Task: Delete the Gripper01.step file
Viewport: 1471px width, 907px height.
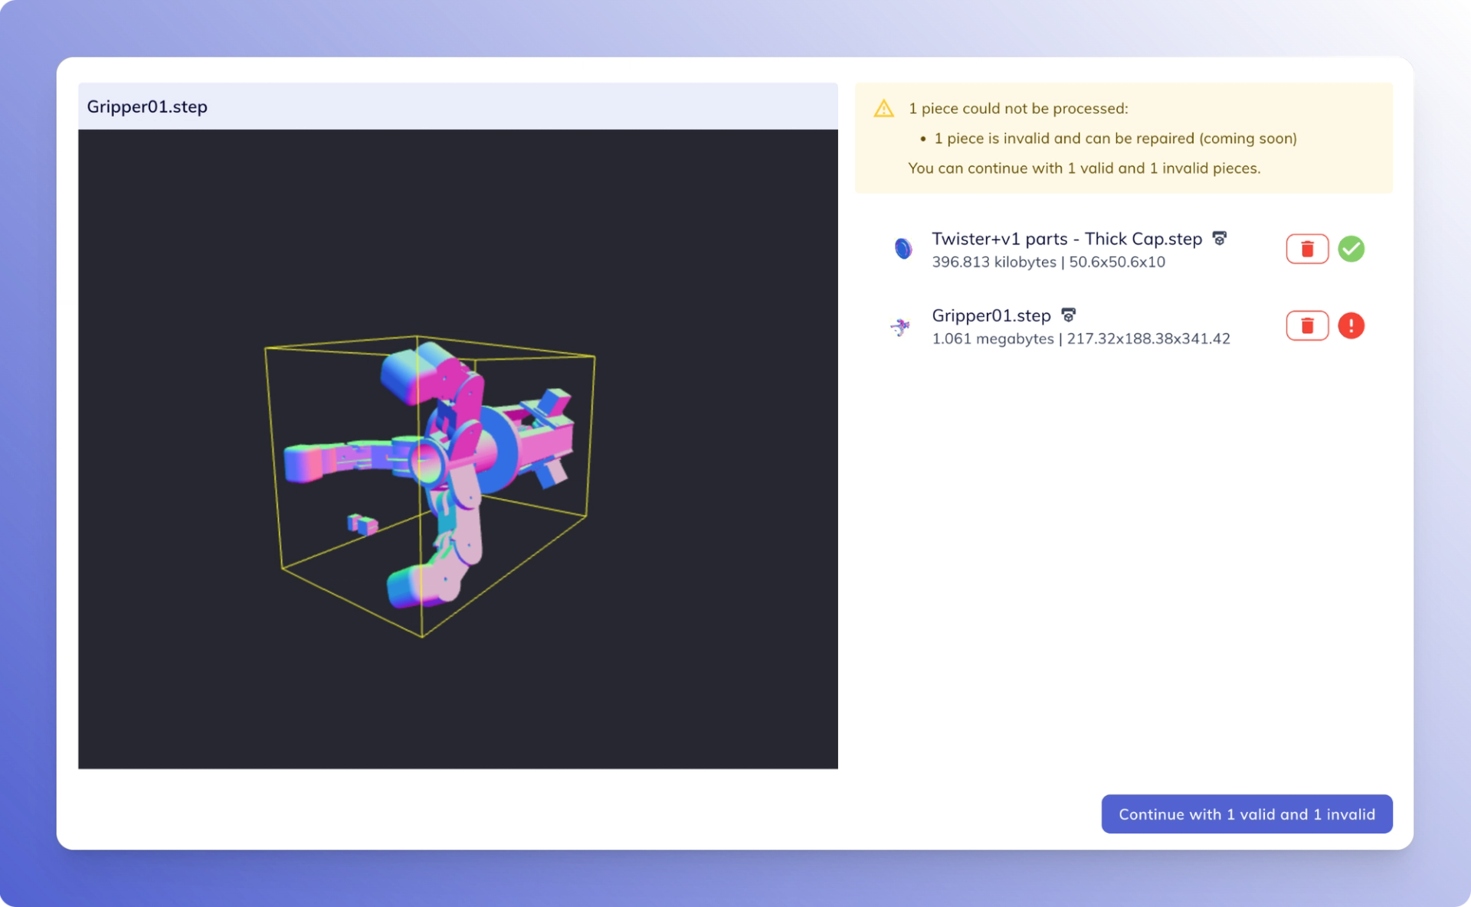Action: tap(1306, 326)
